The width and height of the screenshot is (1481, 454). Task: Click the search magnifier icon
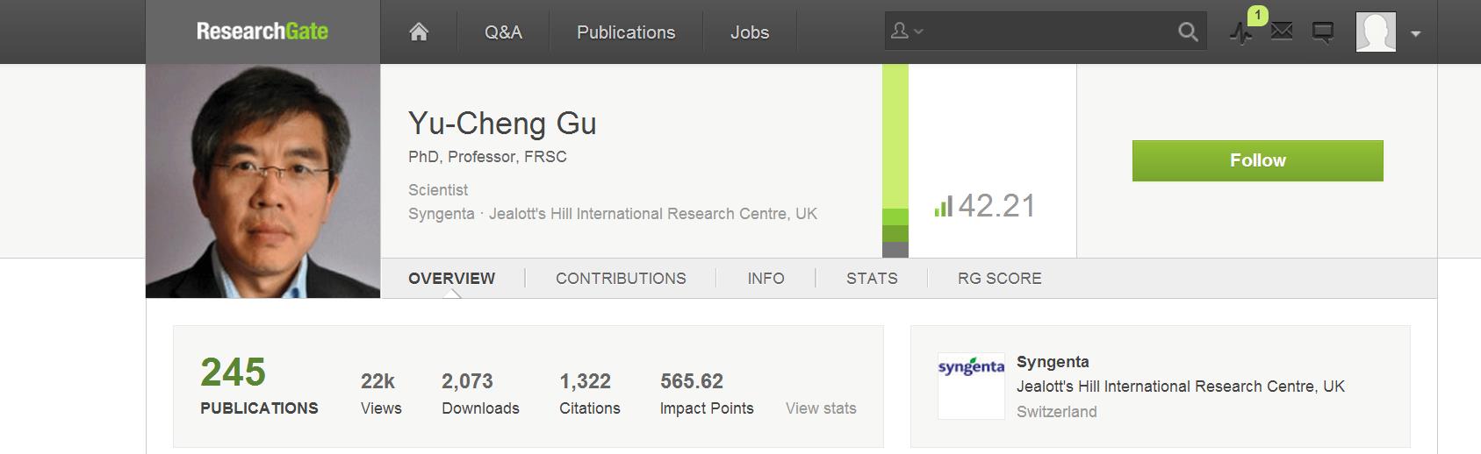[x=1188, y=32]
